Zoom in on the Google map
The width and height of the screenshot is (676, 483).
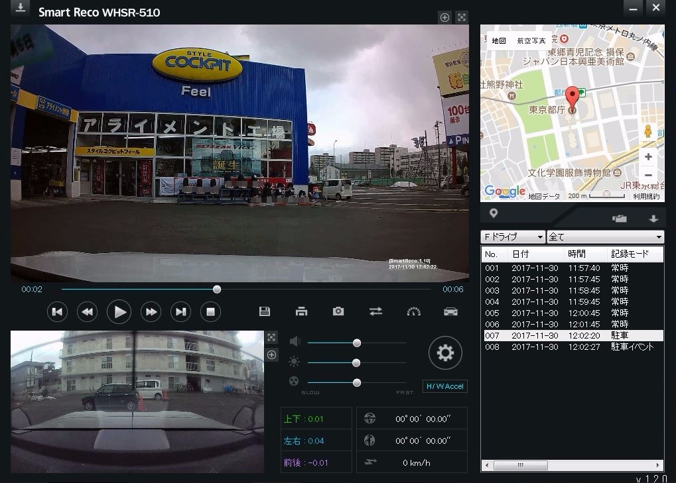(x=648, y=157)
